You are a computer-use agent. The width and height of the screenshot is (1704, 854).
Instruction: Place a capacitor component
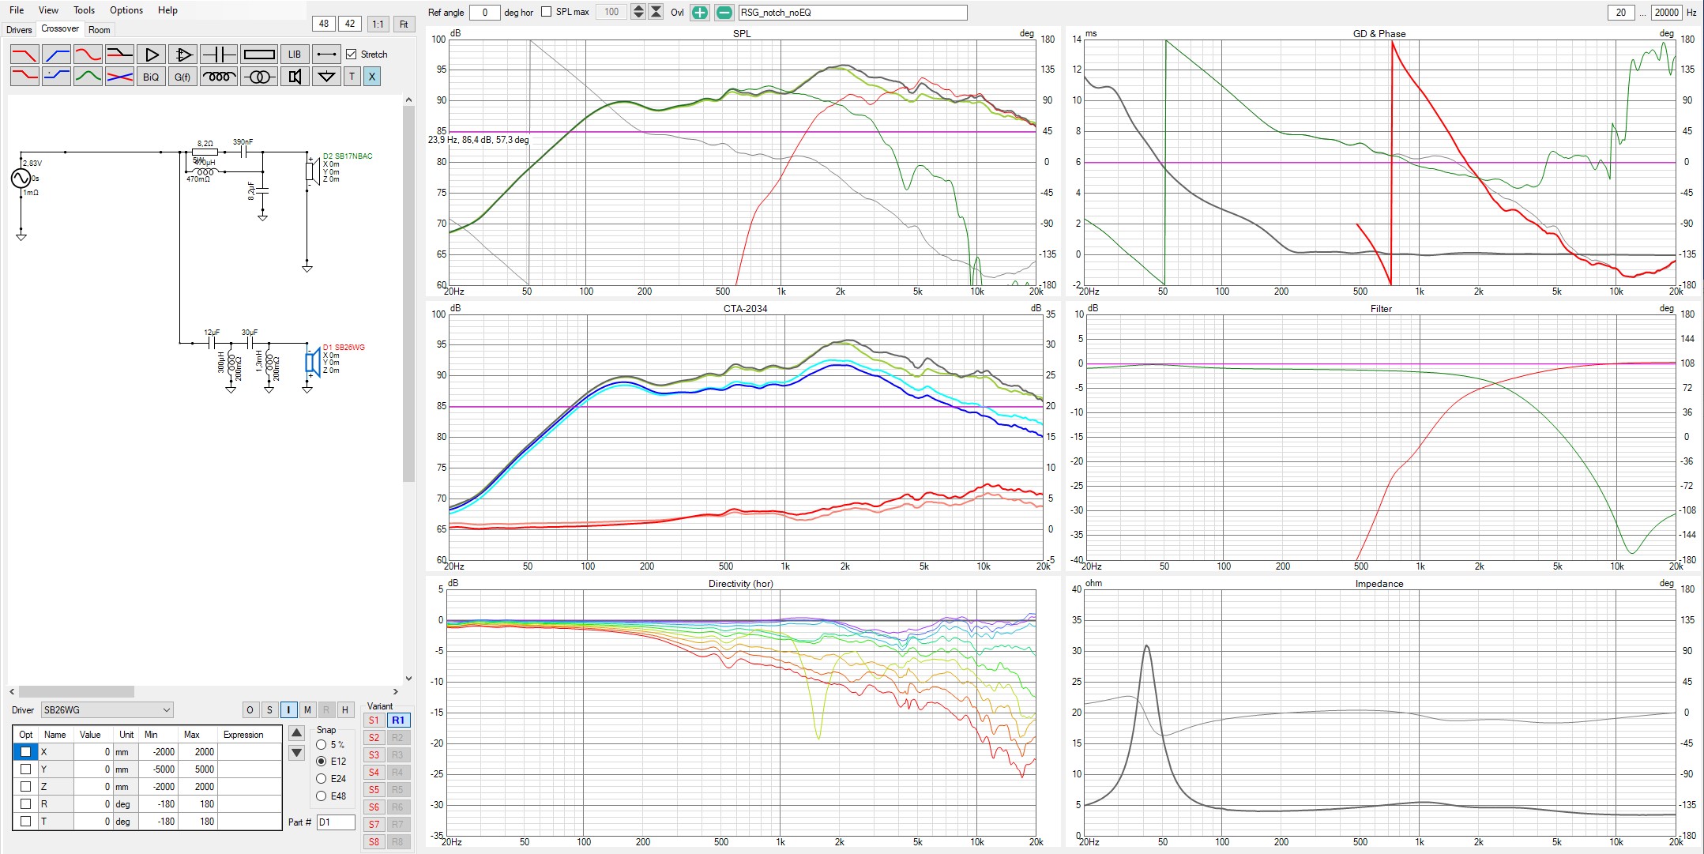(219, 55)
